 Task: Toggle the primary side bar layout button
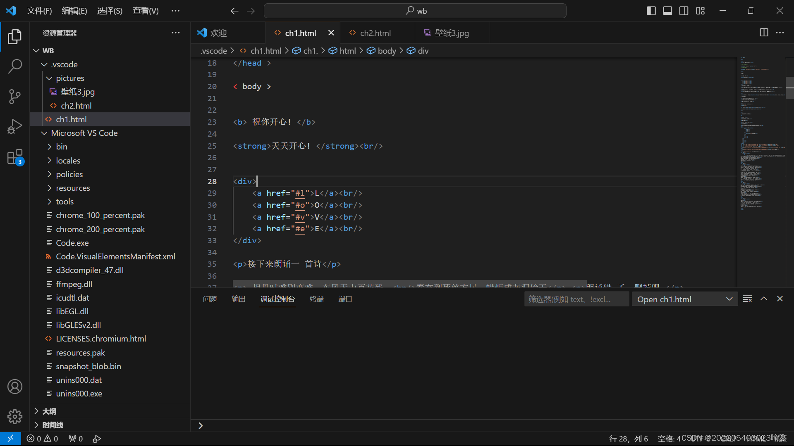(x=651, y=11)
